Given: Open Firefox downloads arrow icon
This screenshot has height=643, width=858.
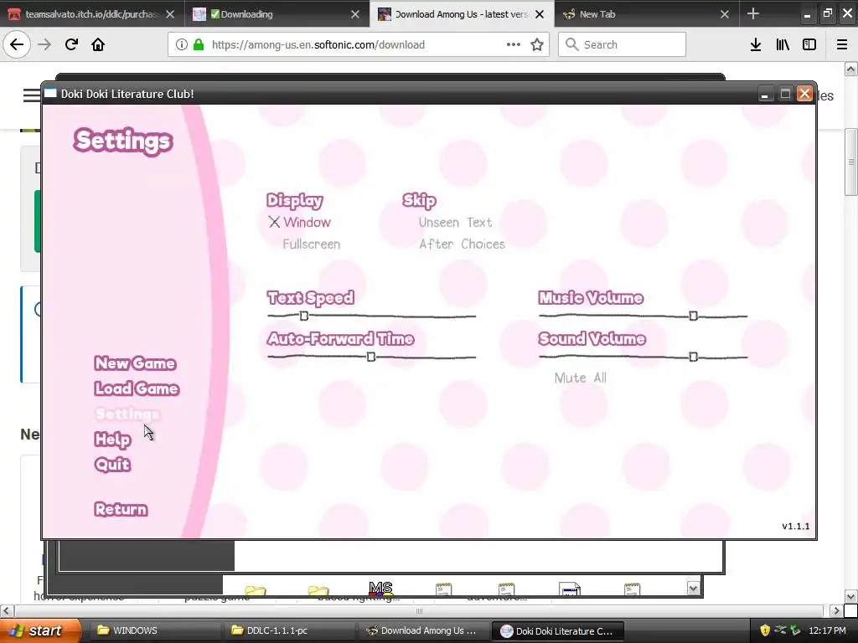Looking at the screenshot, I should click(756, 44).
